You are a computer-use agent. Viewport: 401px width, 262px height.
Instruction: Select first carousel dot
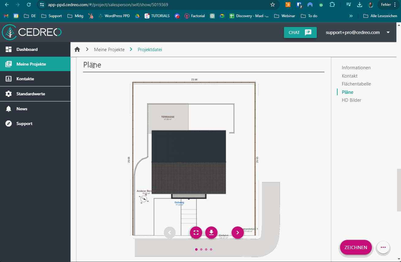196,249
